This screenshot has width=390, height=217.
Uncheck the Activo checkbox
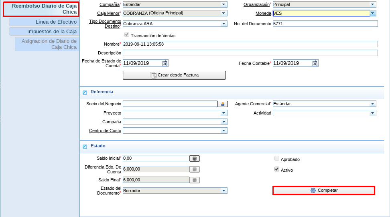point(277,169)
